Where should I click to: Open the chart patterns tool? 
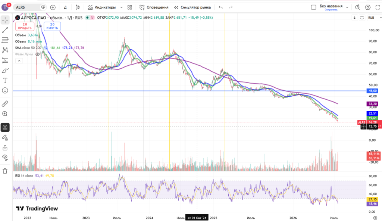pyautogui.click(x=5, y=50)
